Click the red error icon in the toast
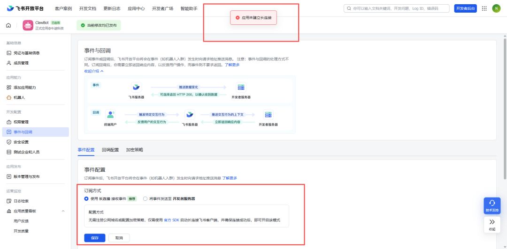Screen dimensions: 507x249 (238, 18)
